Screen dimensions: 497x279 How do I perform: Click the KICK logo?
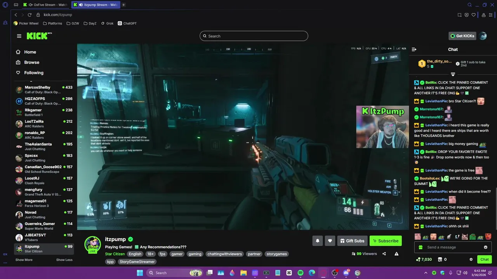point(39,36)
